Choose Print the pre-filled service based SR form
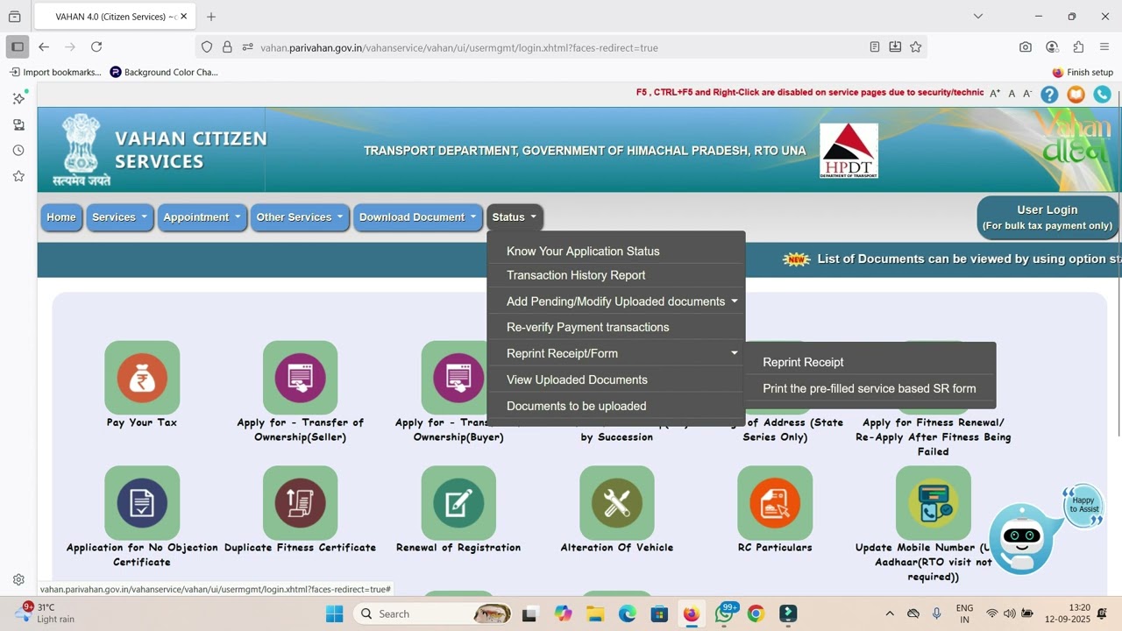 pyautogui.click(x=870, y=388)
